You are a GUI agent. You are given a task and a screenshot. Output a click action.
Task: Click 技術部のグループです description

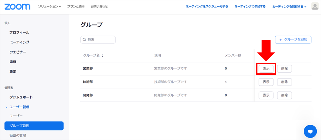tap(171, 82)
